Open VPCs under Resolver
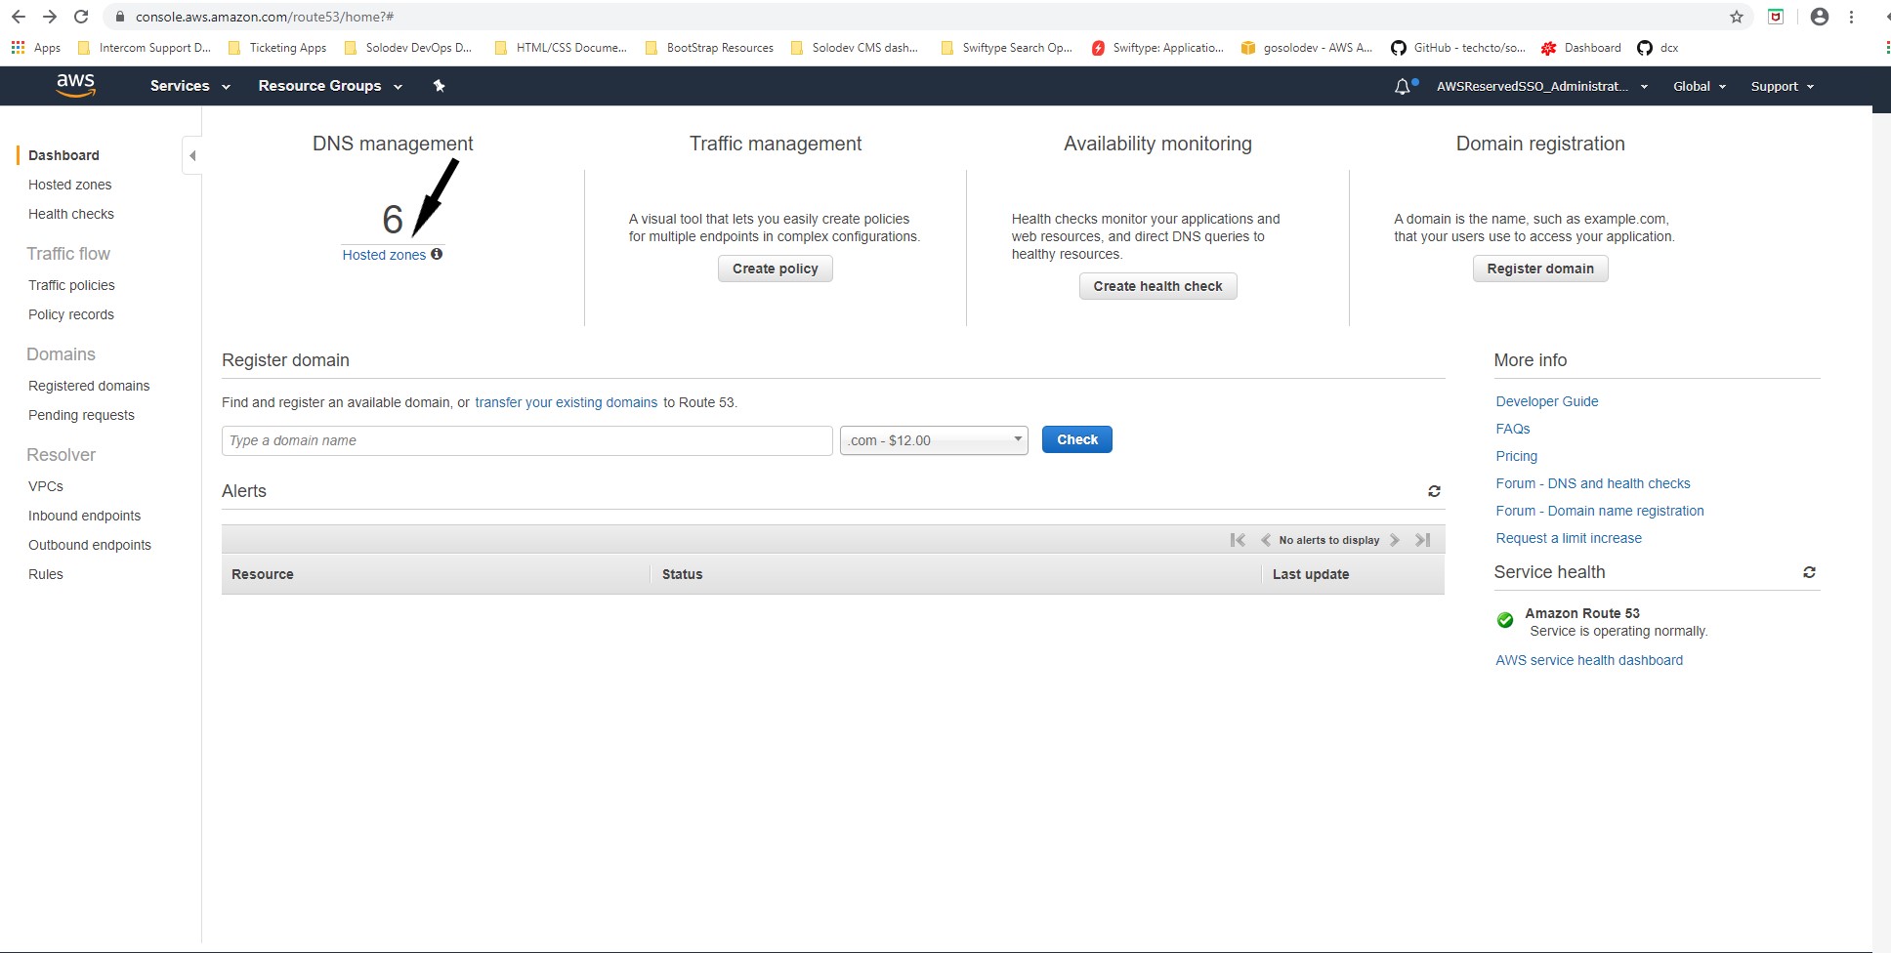 coord(46,486)
